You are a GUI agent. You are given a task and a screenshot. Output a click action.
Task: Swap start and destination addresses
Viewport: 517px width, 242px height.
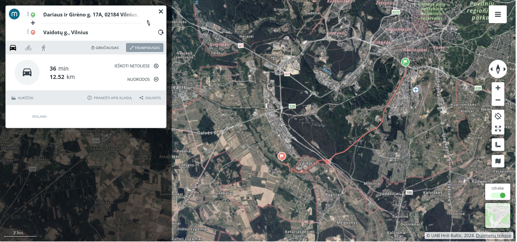click(148, 23)
